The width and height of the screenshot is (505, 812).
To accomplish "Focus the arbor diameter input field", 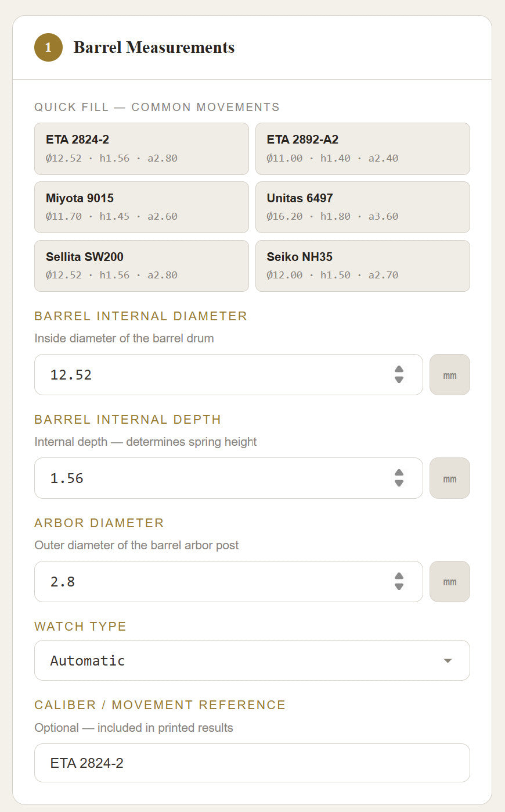I will point(229,581).
